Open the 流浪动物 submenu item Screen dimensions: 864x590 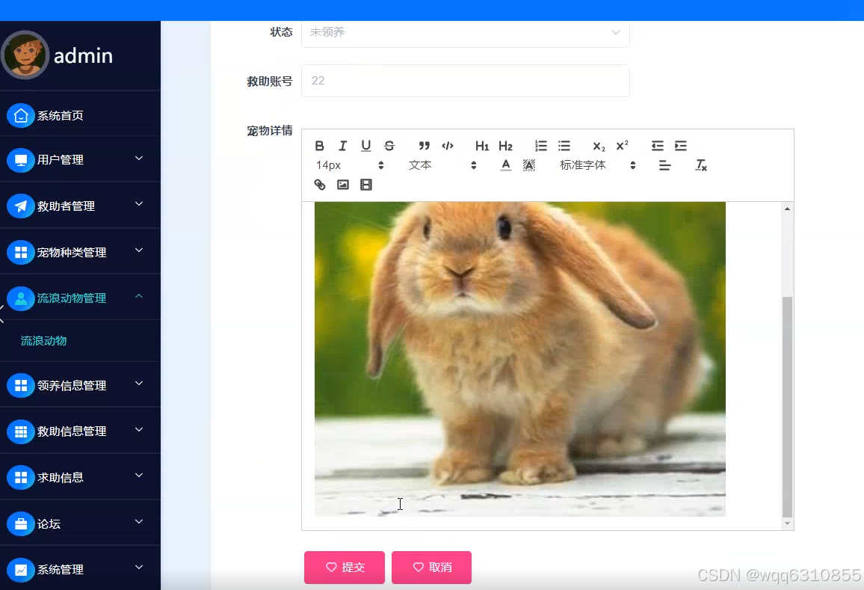click(46, 340)
